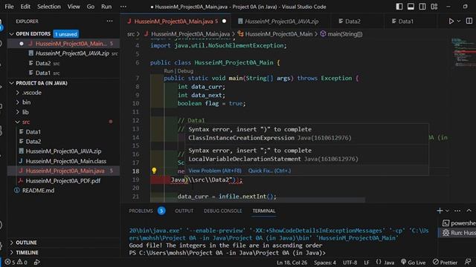This screenshot has width=476, height=267.
Task: Open Data1 in the src folder tree
Action: (x=33, y=132)
